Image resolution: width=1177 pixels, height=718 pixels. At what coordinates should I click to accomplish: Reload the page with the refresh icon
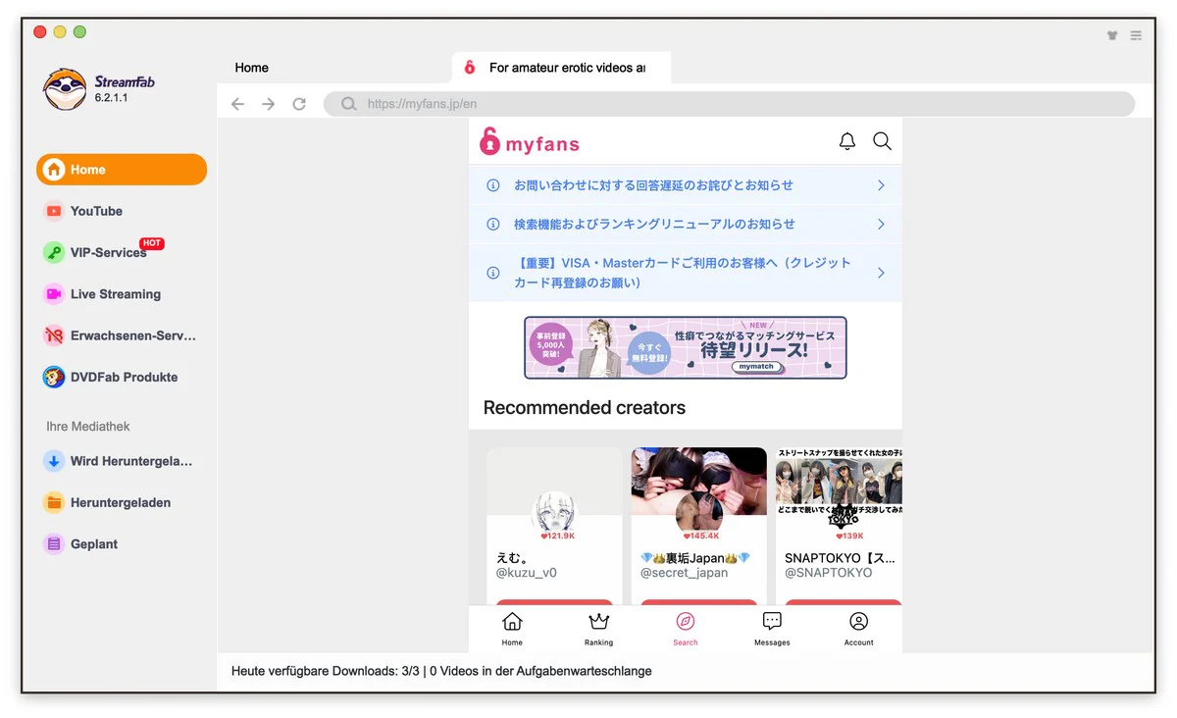pos(299,104)
